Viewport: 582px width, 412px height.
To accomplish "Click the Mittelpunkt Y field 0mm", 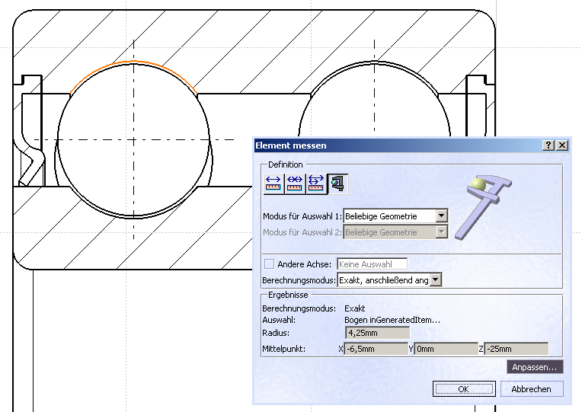I will [x=446, y=349].
